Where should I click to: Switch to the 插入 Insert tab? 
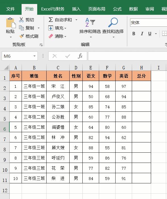pos(76,9)
